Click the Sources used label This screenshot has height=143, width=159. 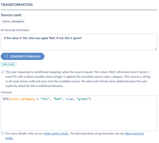(x=11, y=15)
